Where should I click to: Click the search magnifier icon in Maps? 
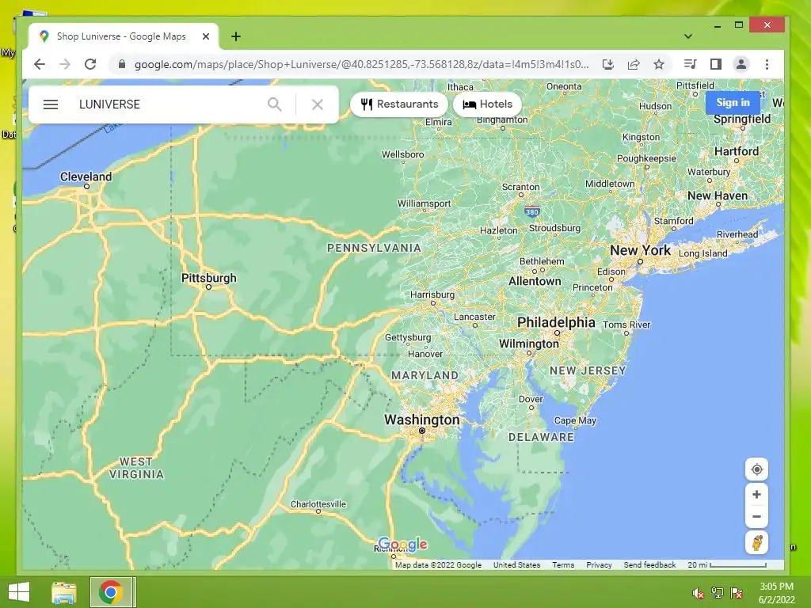point(275,104)
